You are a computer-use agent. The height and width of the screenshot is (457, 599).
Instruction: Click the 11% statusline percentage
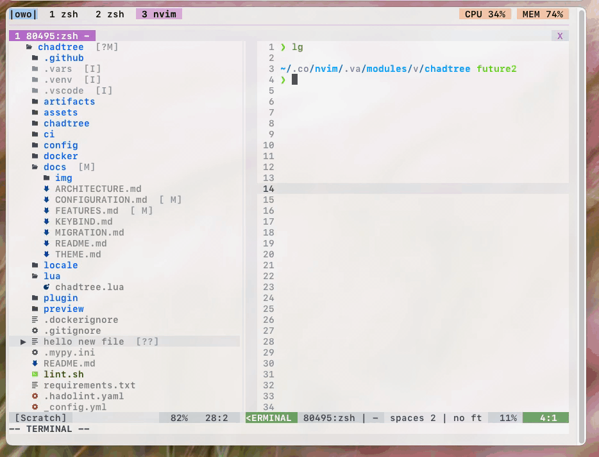tap(508, 418)
